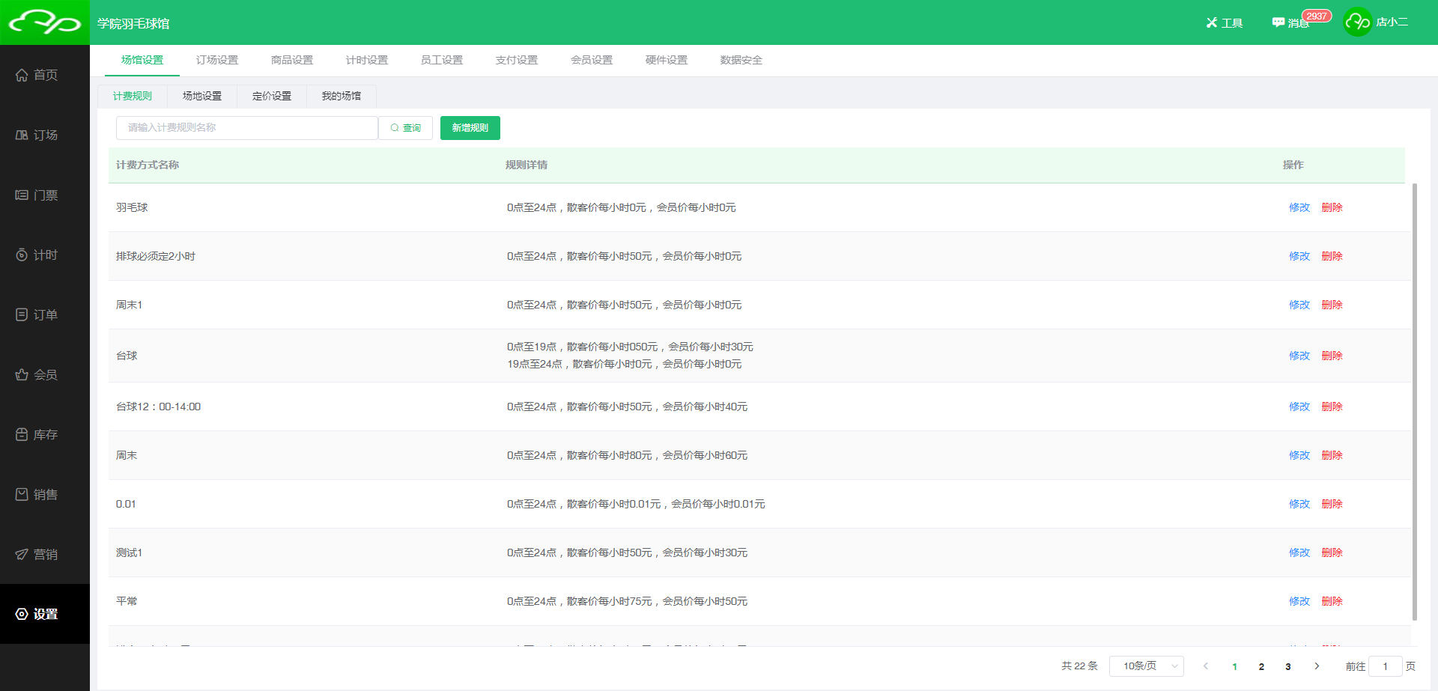Click the 店小二 user avatar
1438x691 pixels.
coord(1357,22)
